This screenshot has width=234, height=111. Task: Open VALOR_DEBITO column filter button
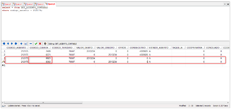click(94, 48)
